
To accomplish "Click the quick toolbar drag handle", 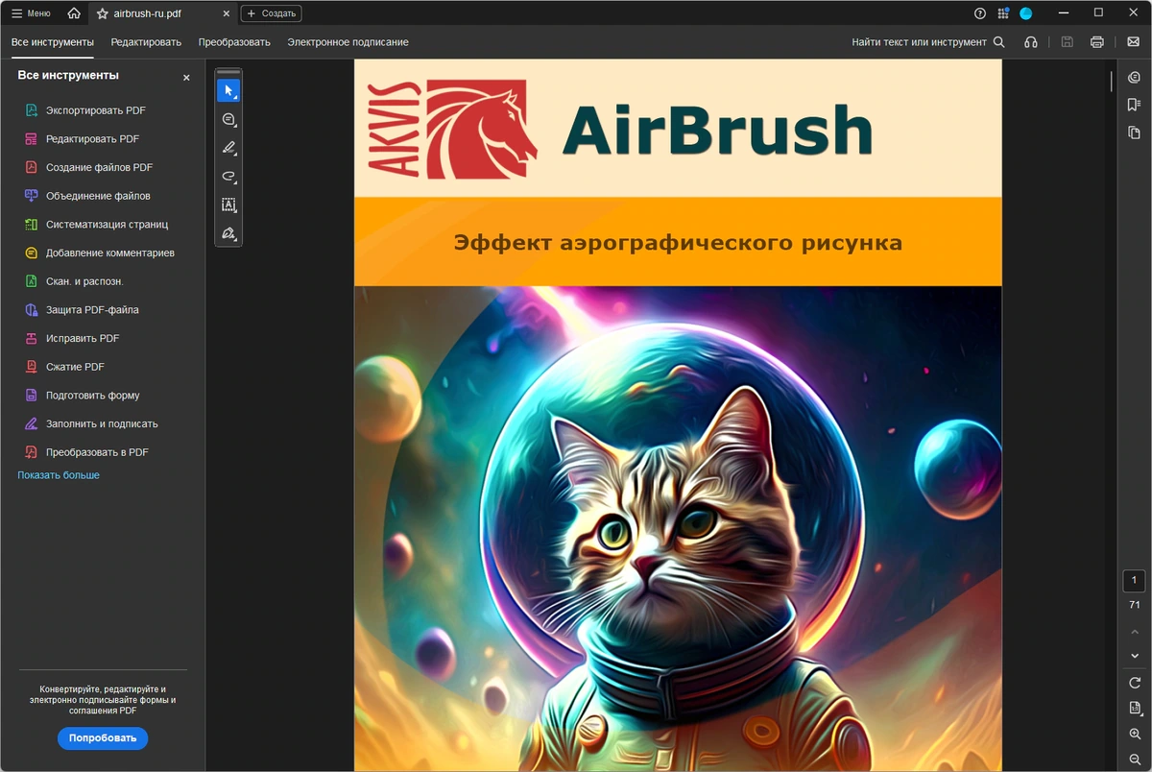I will 228,72.
